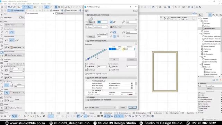Select the Arrow tool in toolbox

click(2, 15)
